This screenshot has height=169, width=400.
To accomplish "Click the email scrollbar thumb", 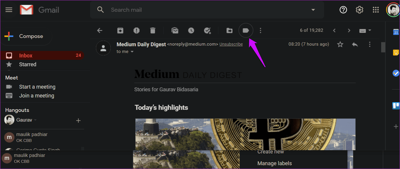I will pos(383,47).
